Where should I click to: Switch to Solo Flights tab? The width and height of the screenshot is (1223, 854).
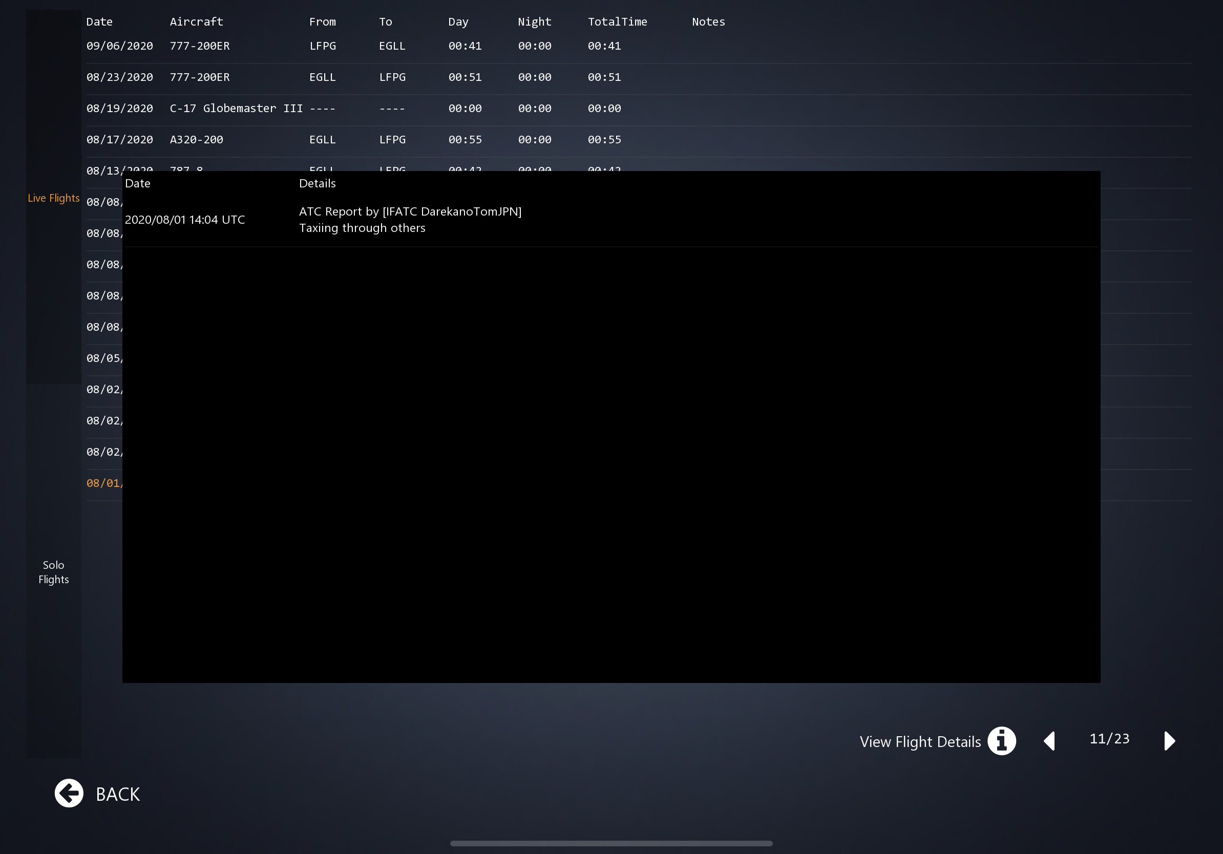pos(53,572)
